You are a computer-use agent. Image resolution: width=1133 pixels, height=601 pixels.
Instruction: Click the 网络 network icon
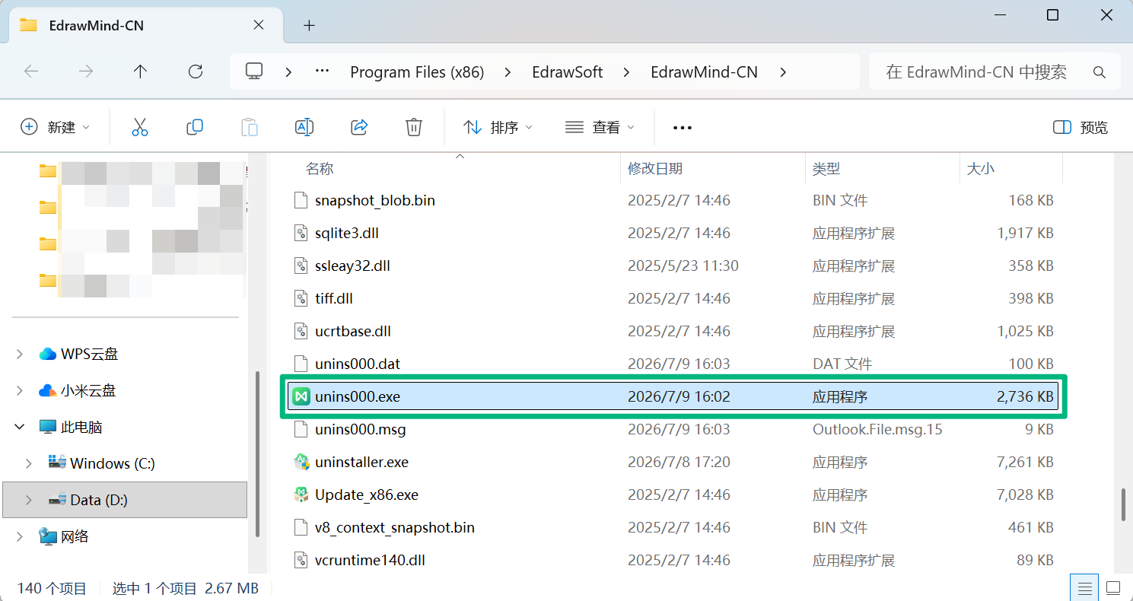[x=48, y=536]
